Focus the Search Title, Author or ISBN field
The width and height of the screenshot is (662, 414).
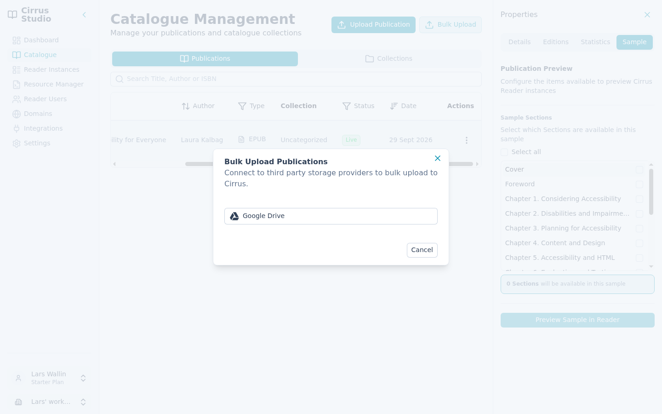[296, 79]
